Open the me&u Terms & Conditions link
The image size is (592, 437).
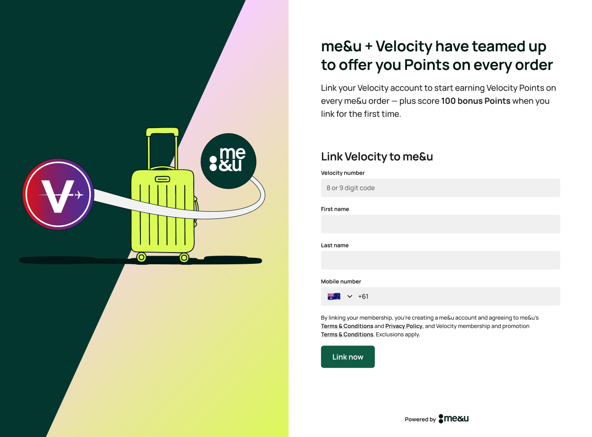pyautogui.click(x=347, y=326)
